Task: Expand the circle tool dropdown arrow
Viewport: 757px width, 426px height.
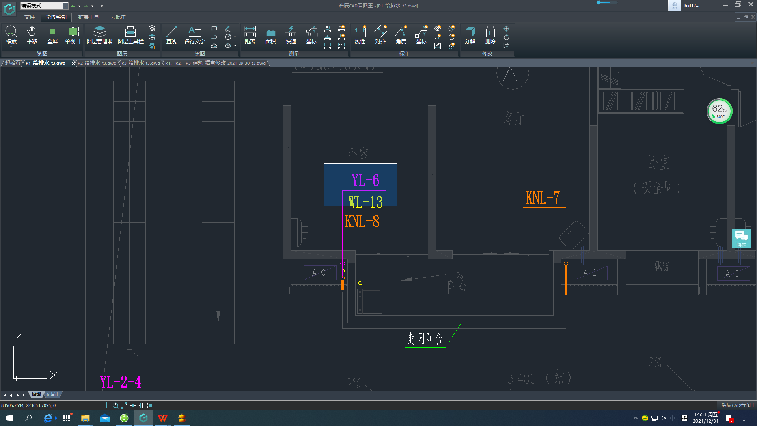Action: [235, 37]
